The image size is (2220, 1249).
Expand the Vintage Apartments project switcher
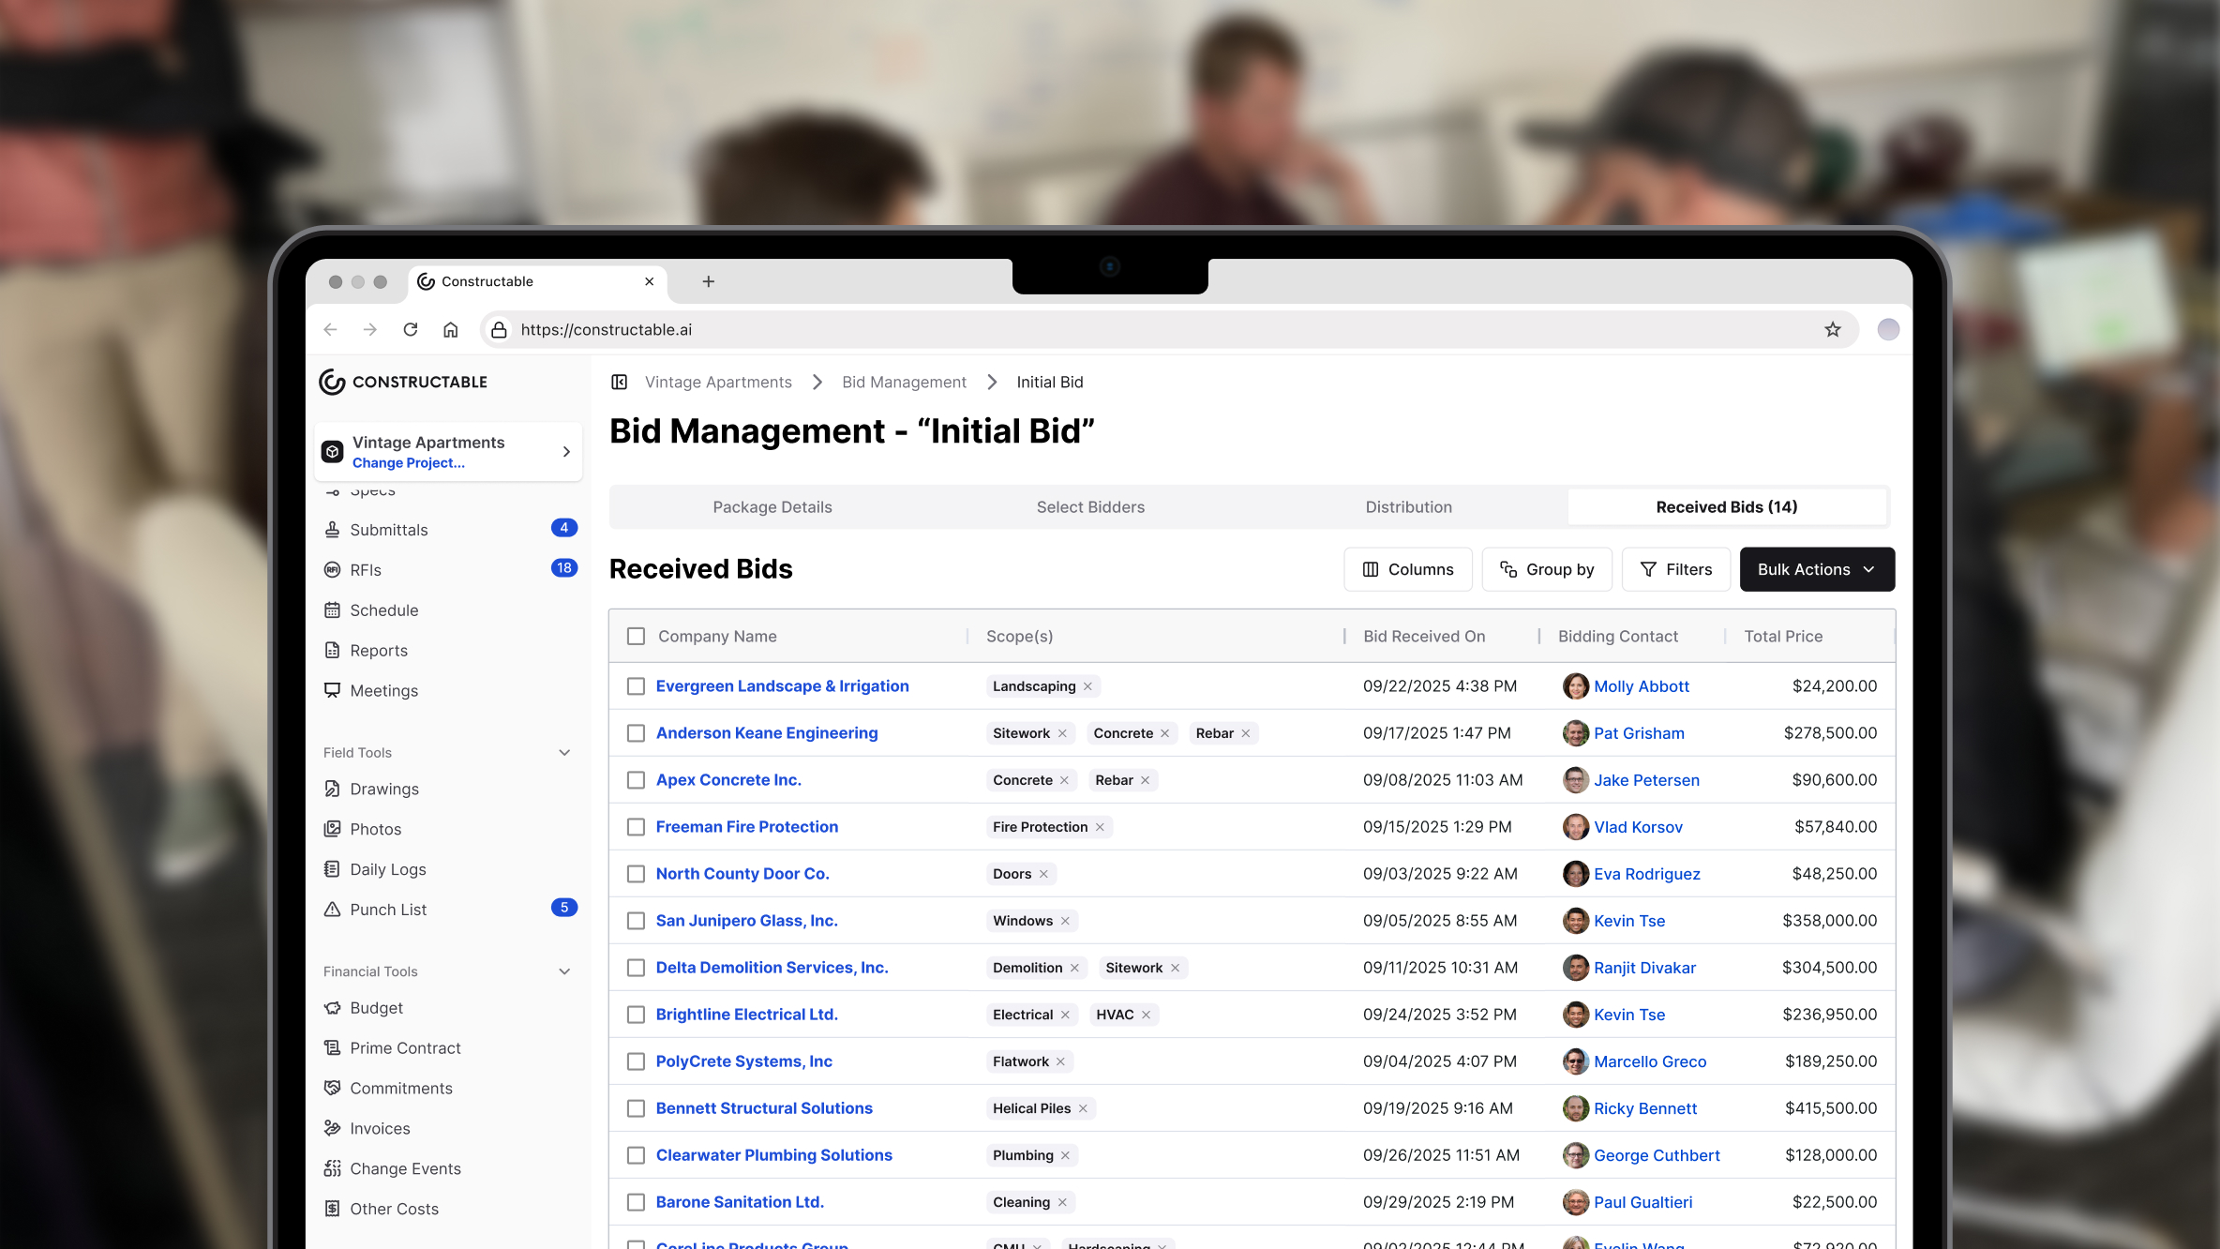tap(566, 451)
